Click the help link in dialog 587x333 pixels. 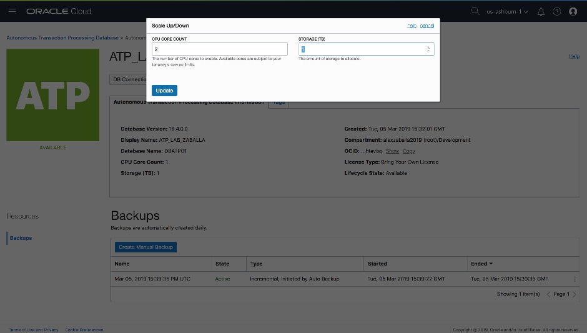click(412, 26)
